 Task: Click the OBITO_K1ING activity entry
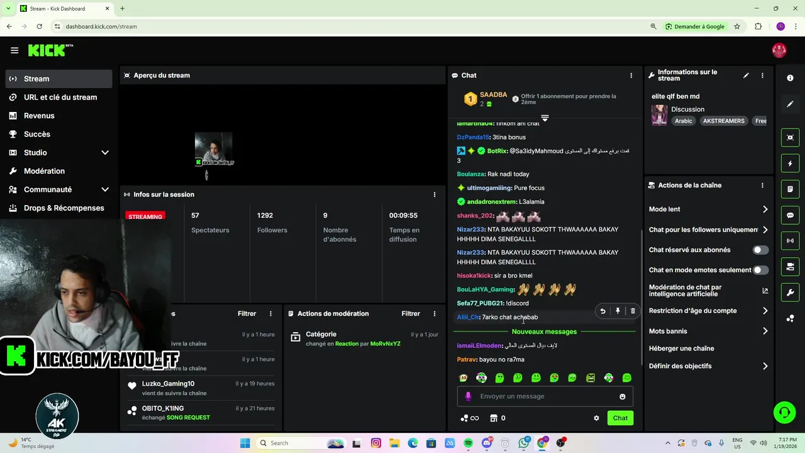click(x=201, y=413)
